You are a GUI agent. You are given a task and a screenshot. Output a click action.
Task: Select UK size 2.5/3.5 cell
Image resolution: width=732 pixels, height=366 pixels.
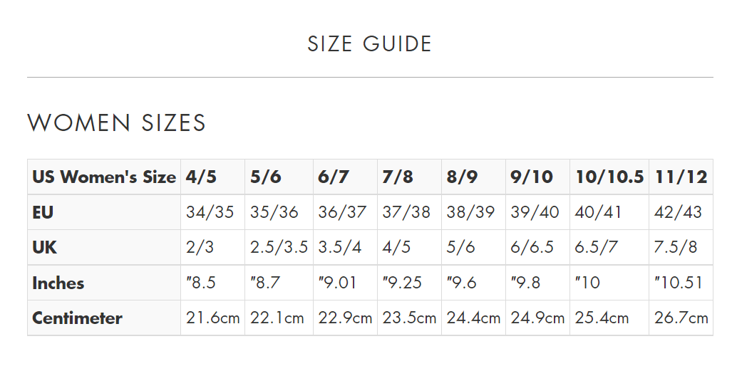pos(279,248)
